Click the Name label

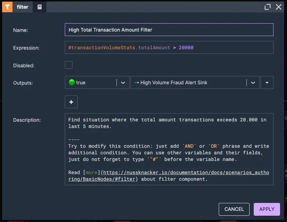coord(20,30)
